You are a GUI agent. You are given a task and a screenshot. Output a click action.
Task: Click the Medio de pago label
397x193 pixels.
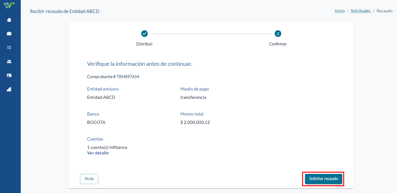click(195, 89)
